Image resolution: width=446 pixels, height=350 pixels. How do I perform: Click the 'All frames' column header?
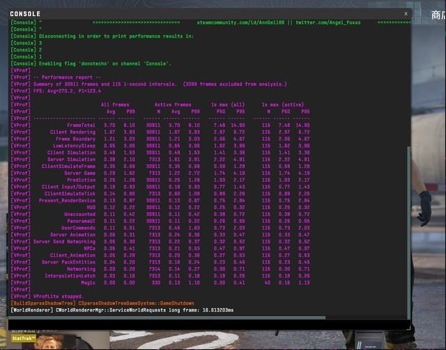tap(115, 105)
